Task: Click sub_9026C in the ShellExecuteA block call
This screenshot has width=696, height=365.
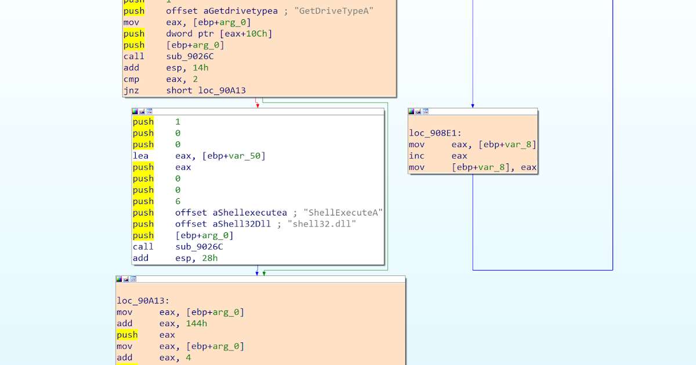Action: [x=200, y=246]
